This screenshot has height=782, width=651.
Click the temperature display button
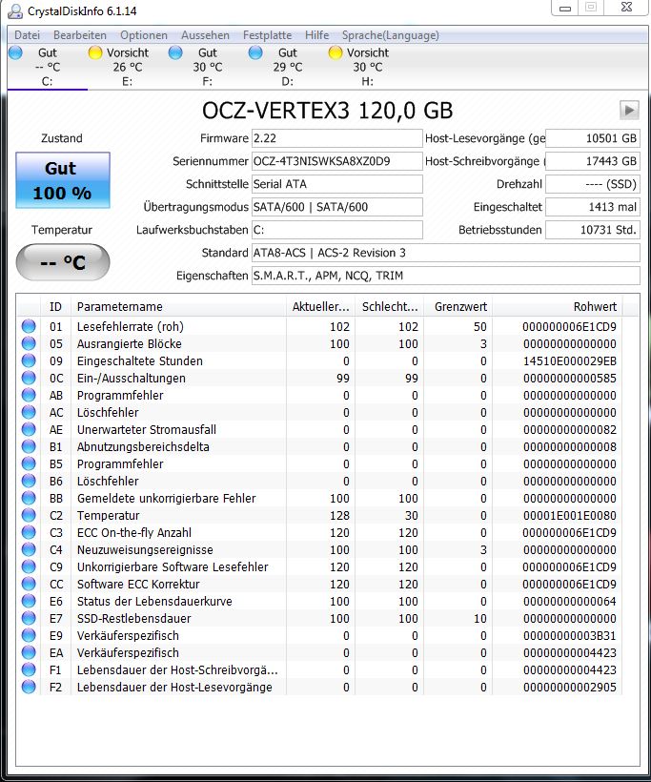coord(63,262)
